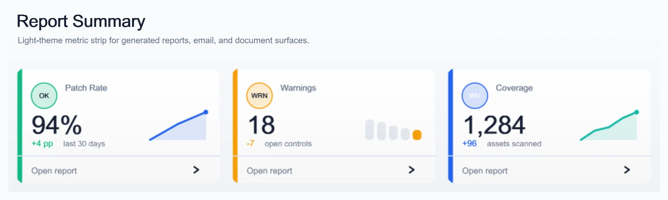Click the 'open controls' caption

[x=288, y=144]
